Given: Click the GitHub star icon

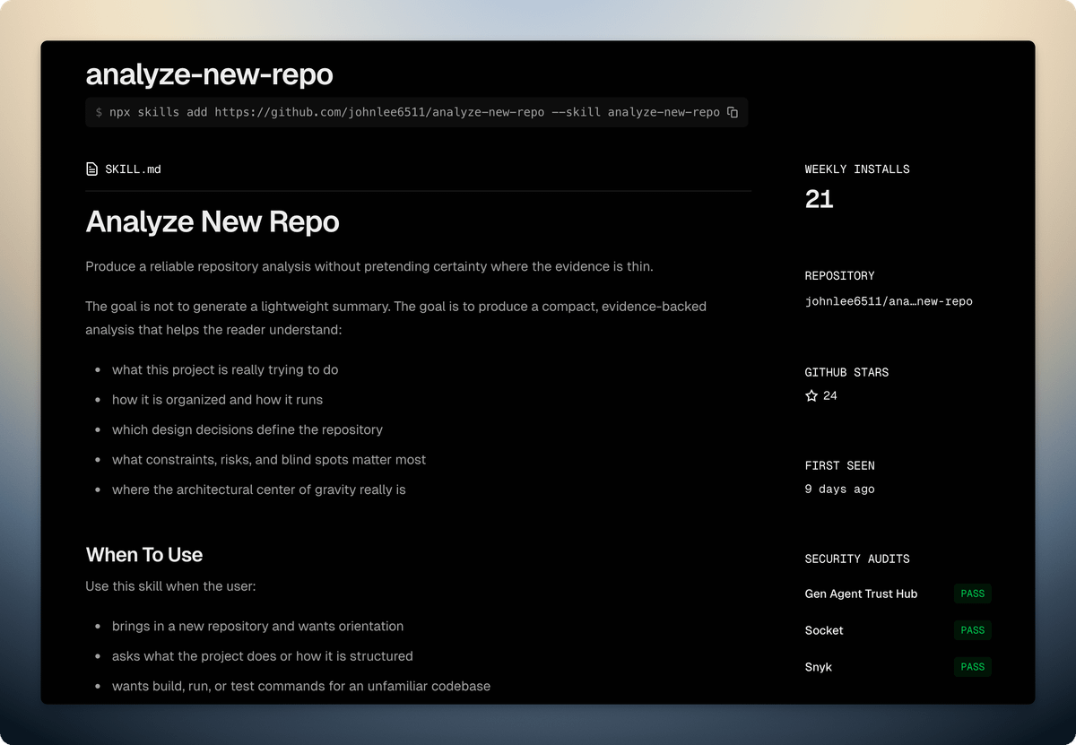Looking at the screenshot, I should [x=811, y=395].
